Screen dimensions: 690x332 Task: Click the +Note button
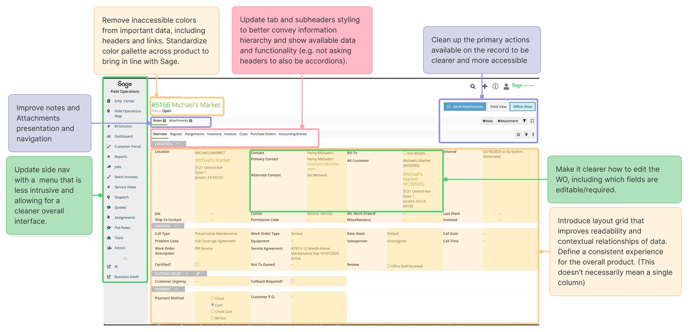(488, 121)
